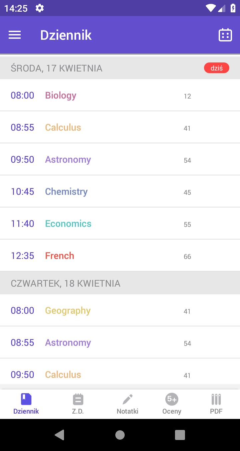Open the 12:35 French lesson
This screenshot has width=240, height=451.
(120, 256)
